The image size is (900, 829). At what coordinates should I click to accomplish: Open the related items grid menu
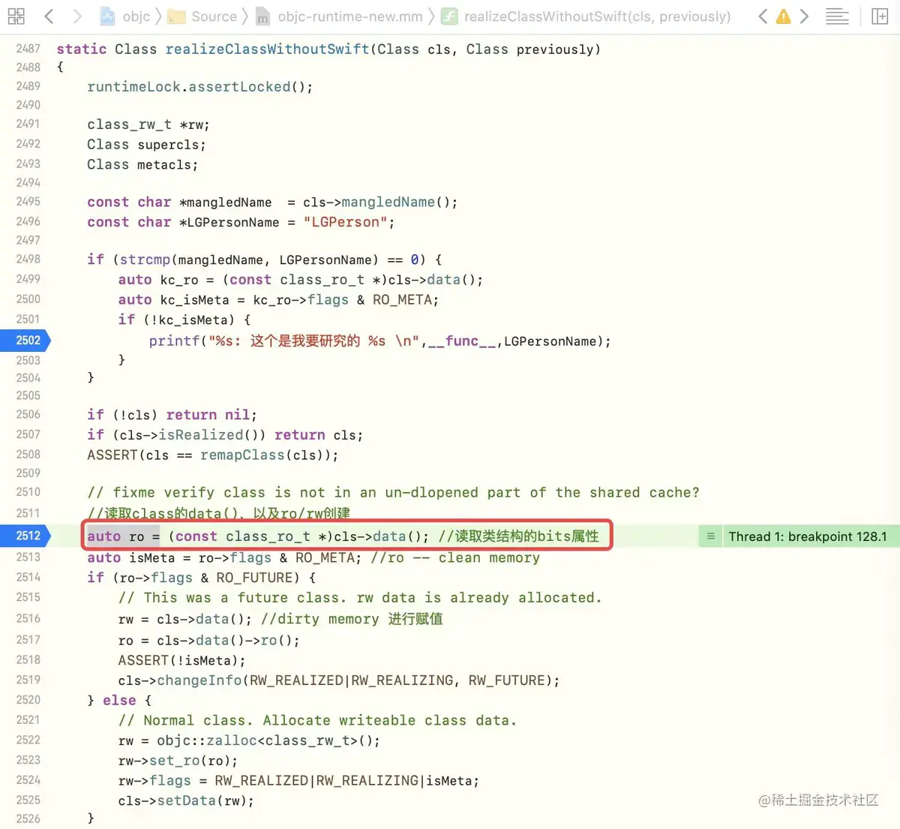click(x=16, y=16)
